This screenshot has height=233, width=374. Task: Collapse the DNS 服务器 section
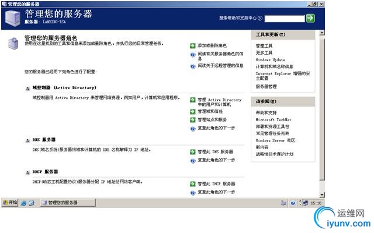point(27,141)
